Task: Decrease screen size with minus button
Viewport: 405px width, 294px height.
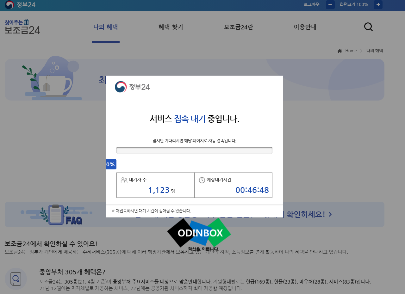Action: [x=330, y=5]
